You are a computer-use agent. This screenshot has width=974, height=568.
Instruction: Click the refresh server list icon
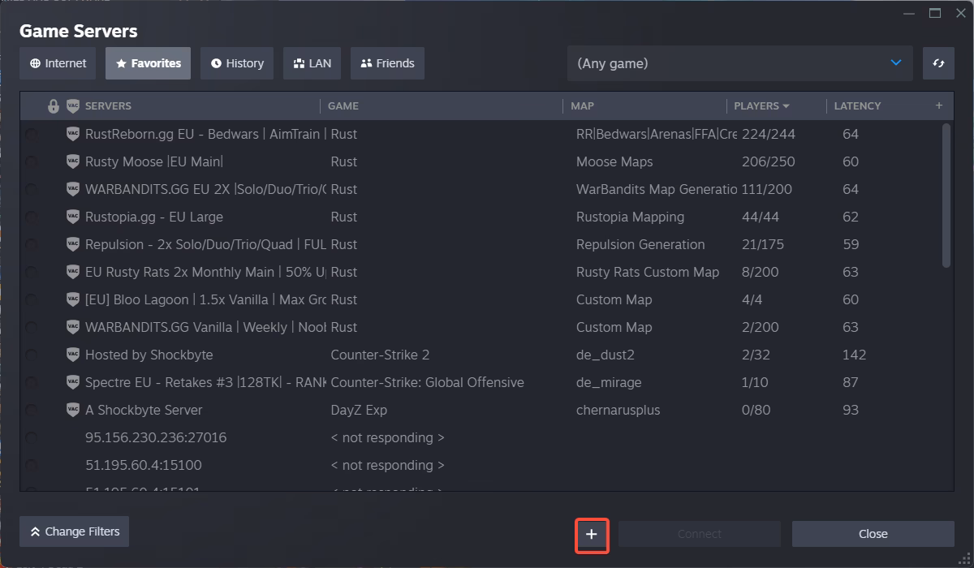tap(938, 63)
